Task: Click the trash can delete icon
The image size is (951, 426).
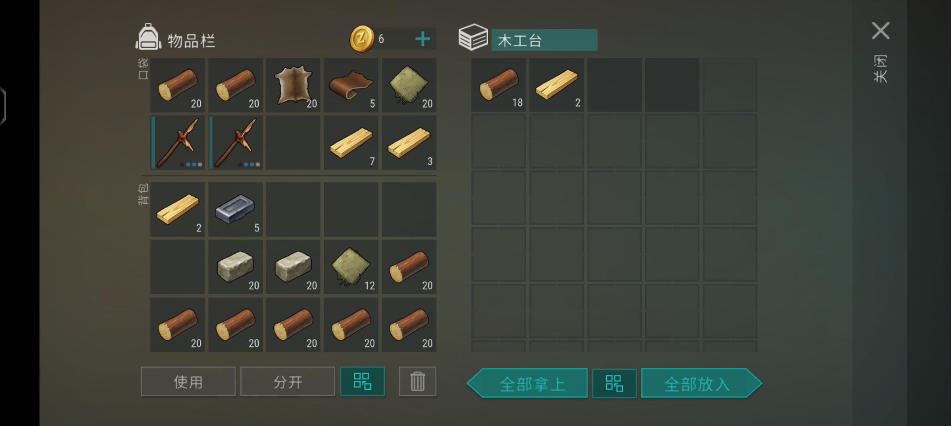Action: click(x=417, y=381)
